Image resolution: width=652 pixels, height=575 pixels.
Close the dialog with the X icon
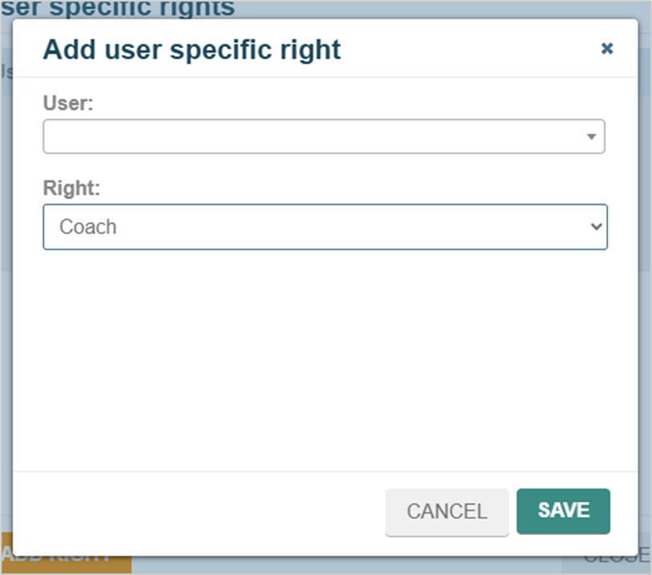[607, 49]
